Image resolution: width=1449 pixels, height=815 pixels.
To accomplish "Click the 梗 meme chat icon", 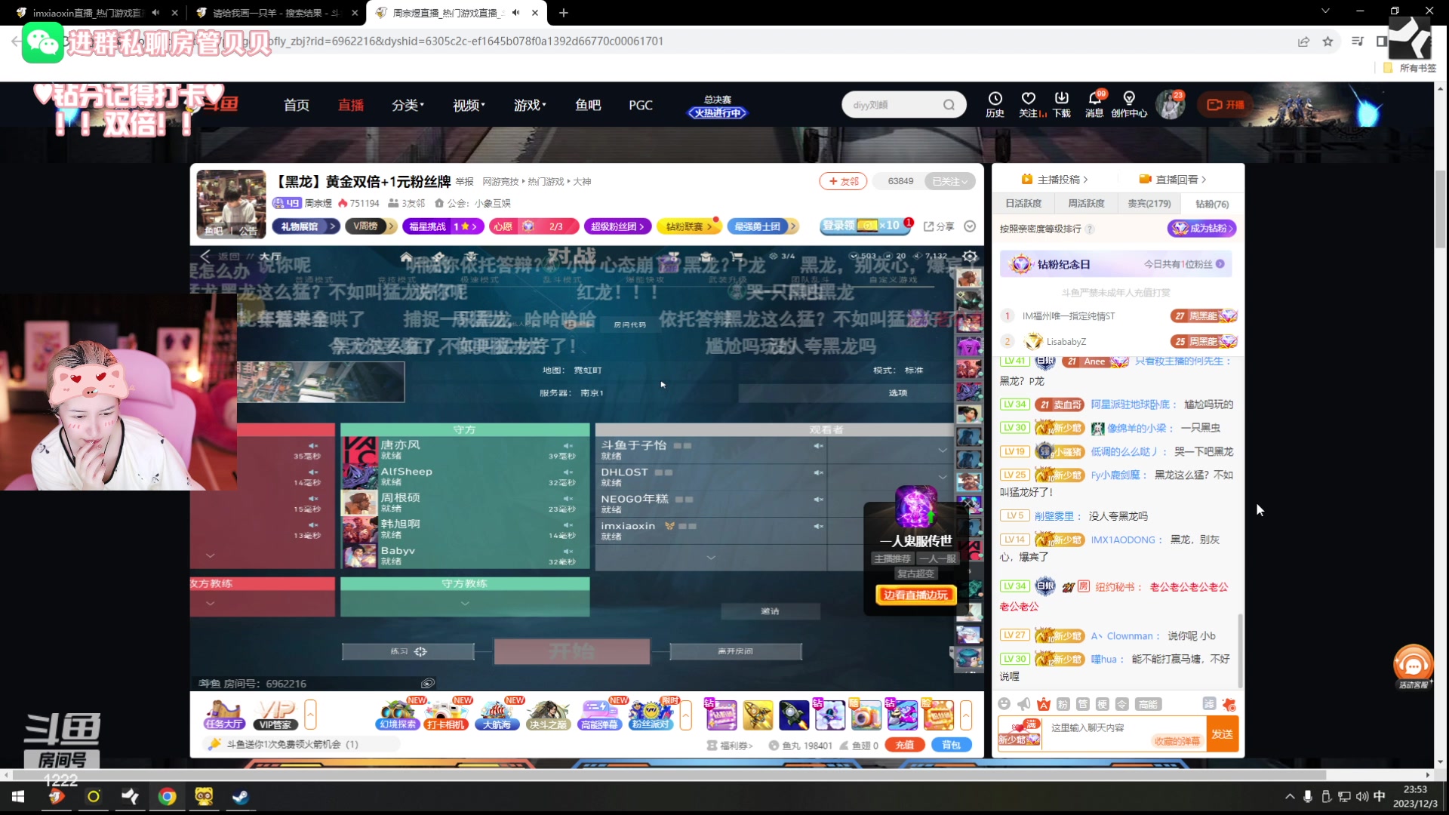I will 1102,704.
